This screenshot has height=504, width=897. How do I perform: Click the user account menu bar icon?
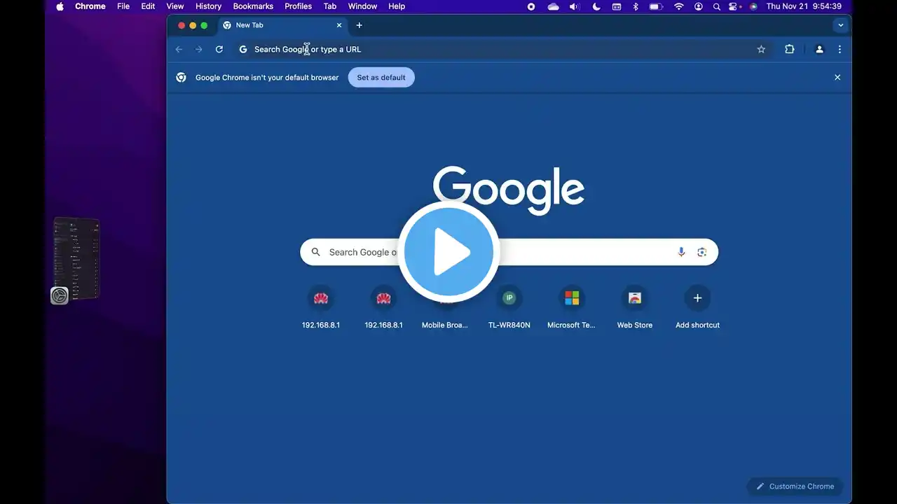click(699, 6)
